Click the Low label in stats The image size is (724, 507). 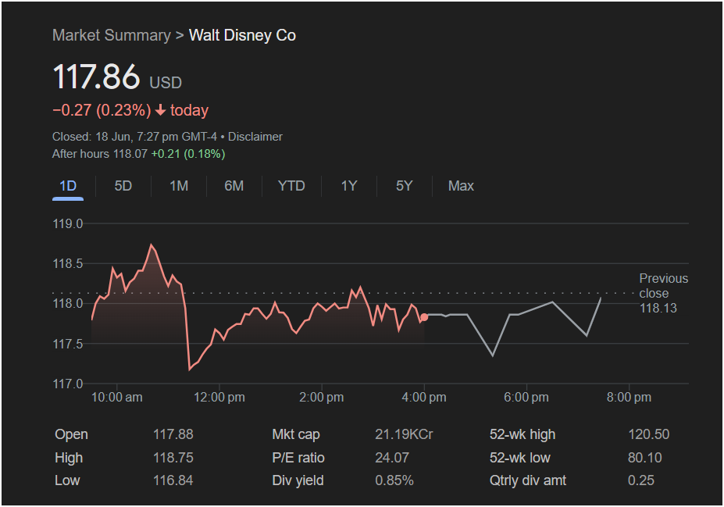pos(67,480)
